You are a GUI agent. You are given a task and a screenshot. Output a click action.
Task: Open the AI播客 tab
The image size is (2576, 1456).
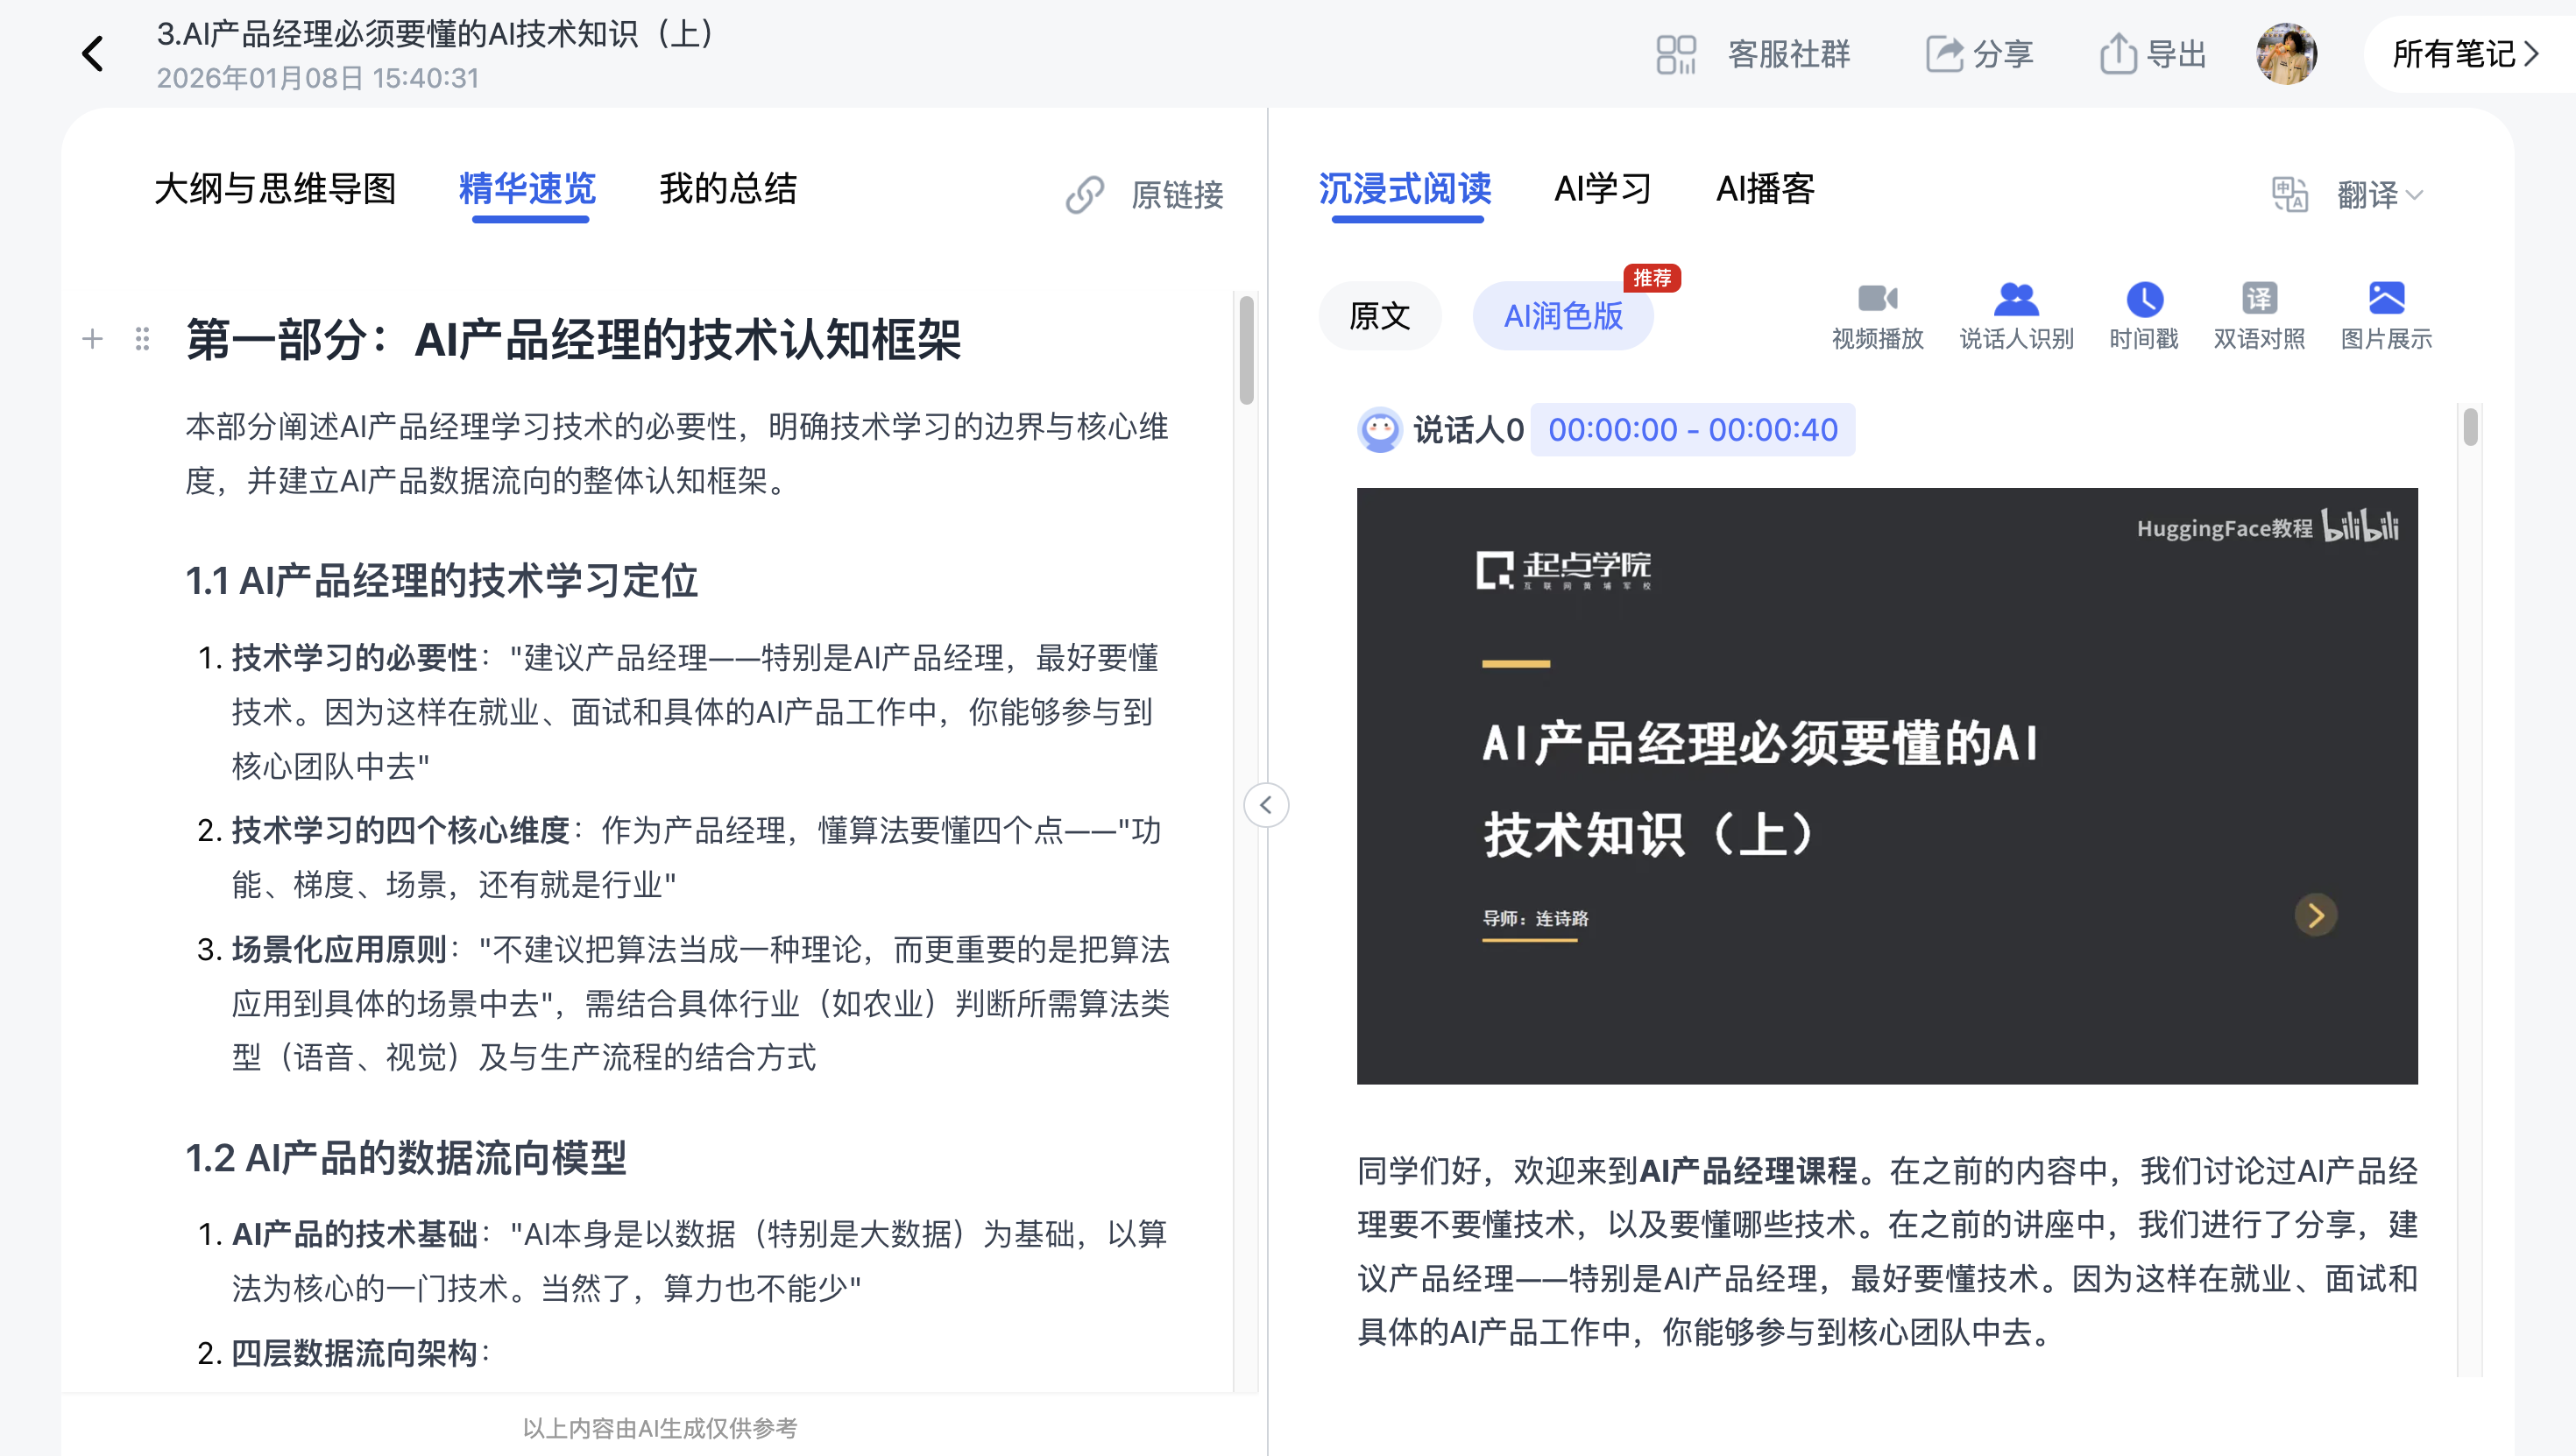tap(1765, 188)
